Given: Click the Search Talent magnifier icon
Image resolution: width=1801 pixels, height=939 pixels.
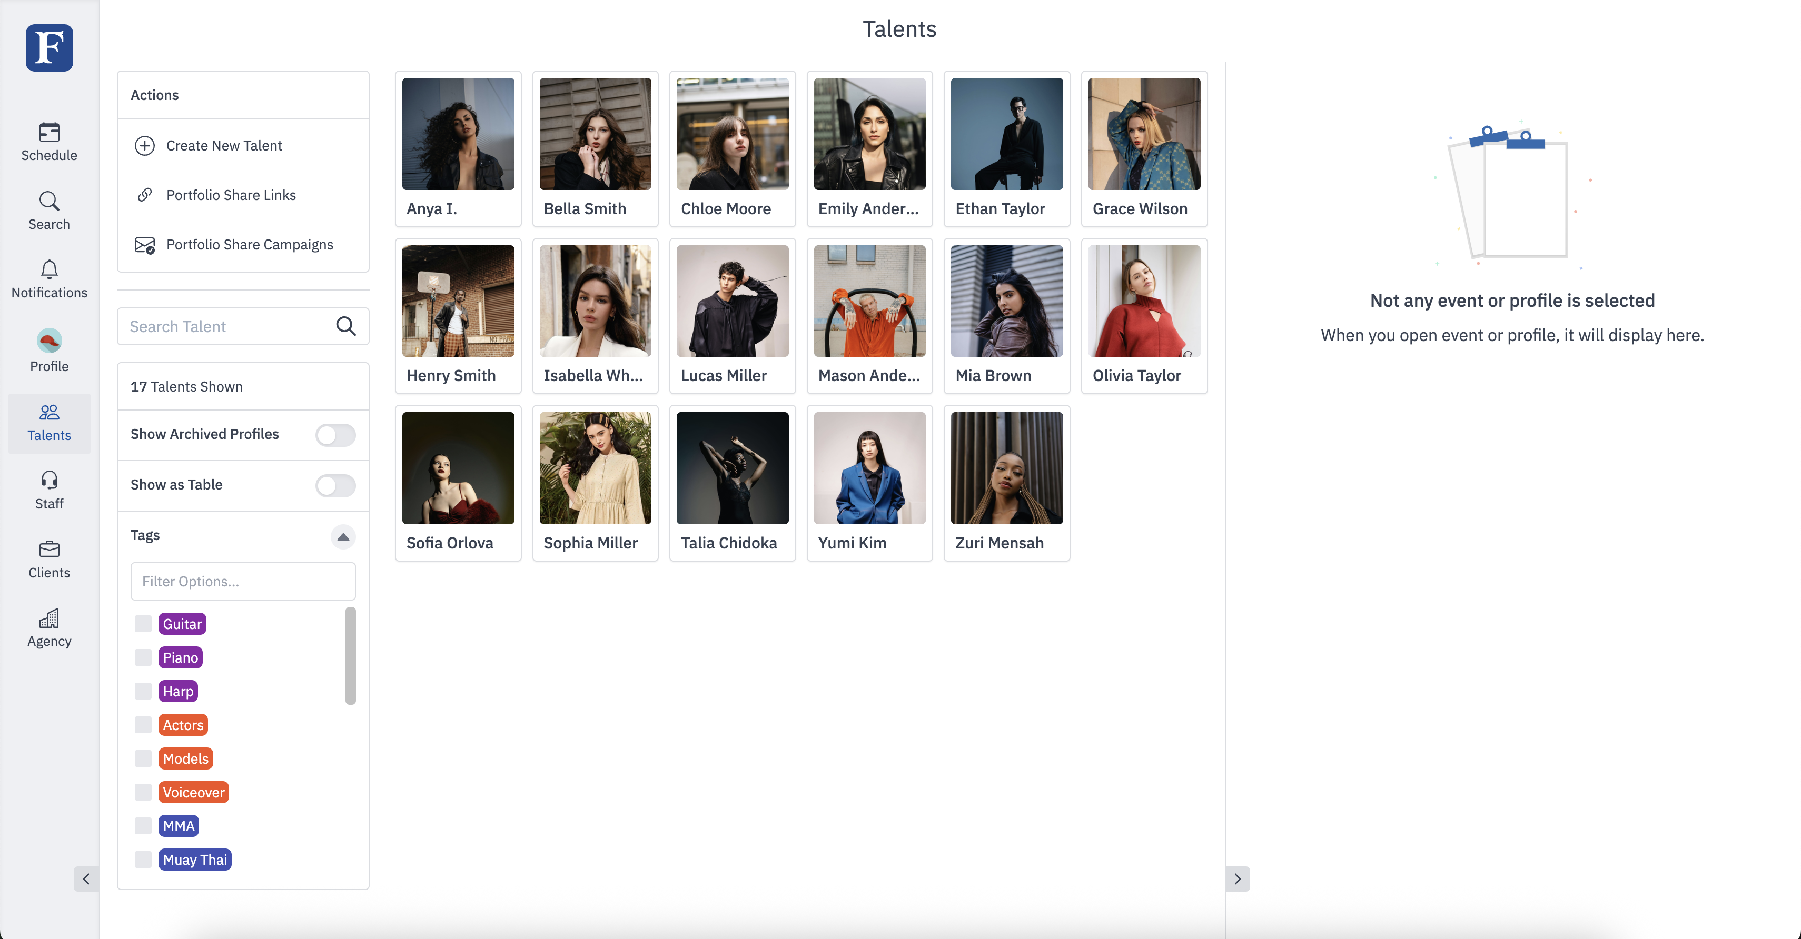Looking at the screenshot, I should click(x=345, y=326).
